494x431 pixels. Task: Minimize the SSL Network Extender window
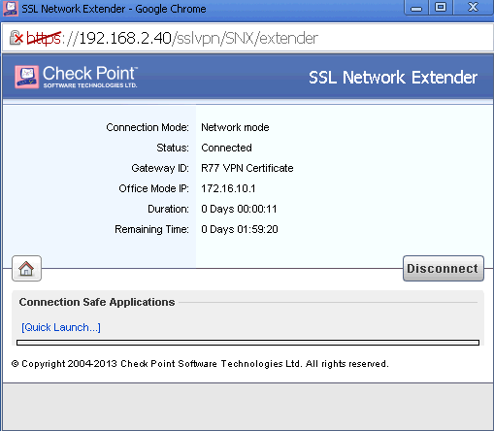pos(416,8)
